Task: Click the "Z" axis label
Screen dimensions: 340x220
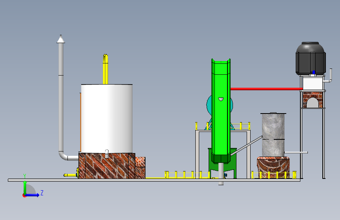Action: tap(42, 193)
